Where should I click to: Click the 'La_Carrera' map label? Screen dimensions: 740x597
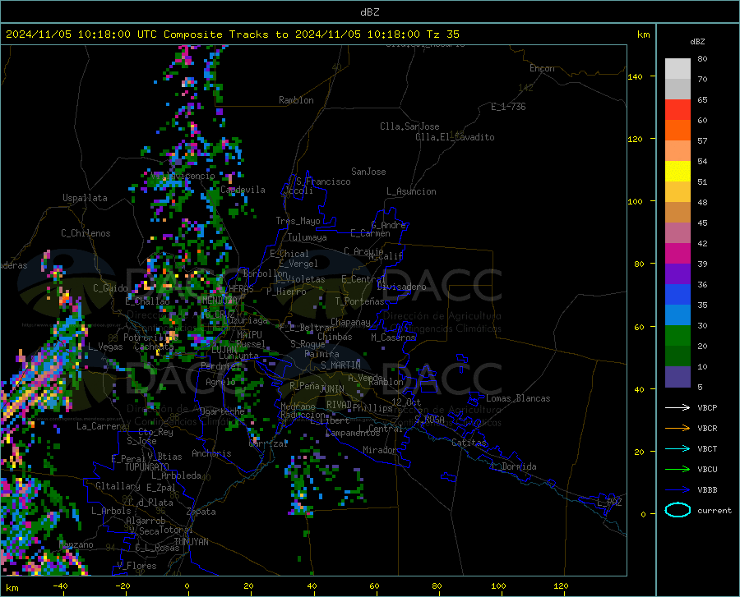pyautogui.click(x=101, y=426)
